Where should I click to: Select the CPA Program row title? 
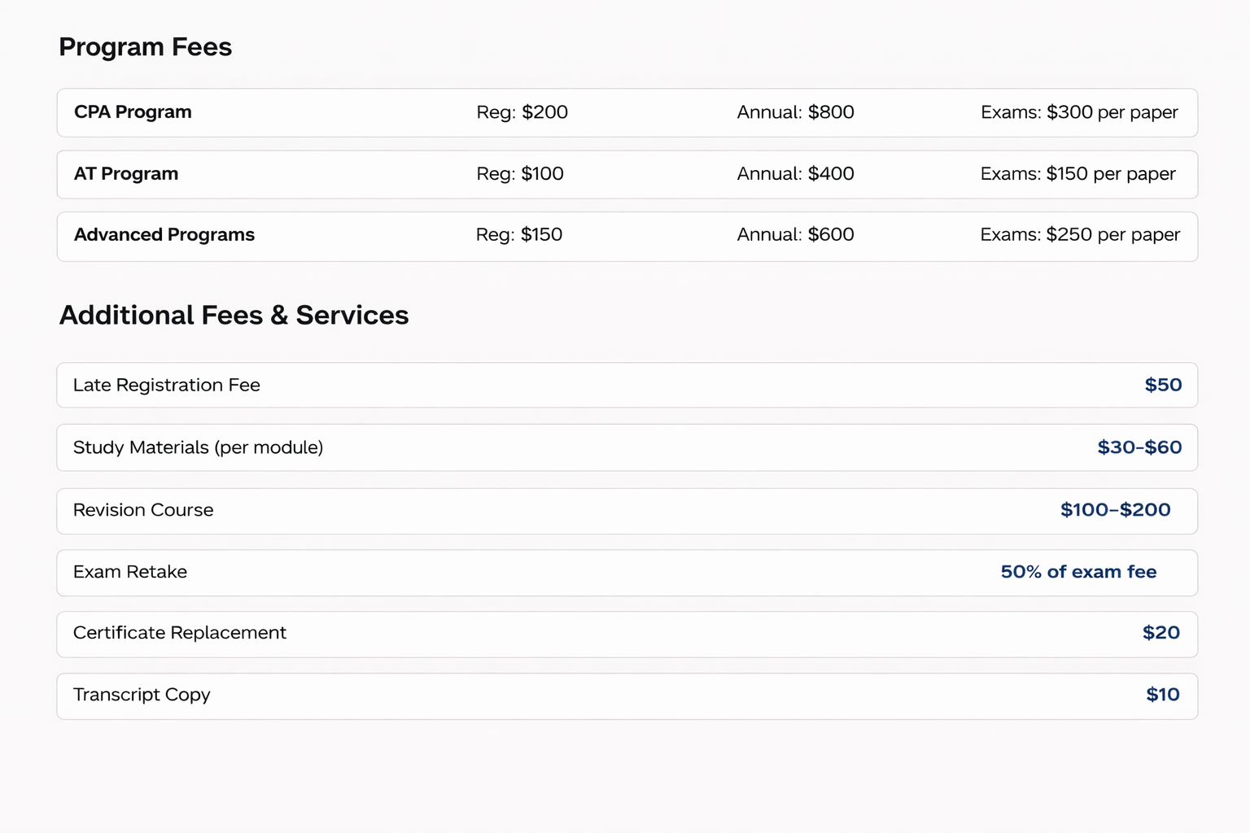coord(133,112)
